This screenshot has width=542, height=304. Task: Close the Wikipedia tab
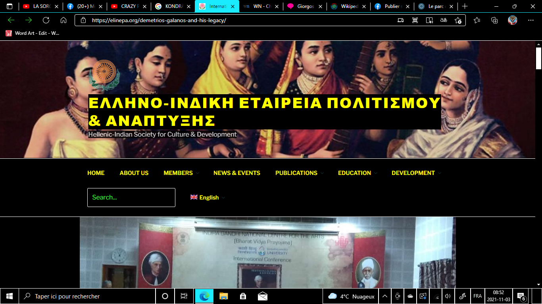pos(364,6)
